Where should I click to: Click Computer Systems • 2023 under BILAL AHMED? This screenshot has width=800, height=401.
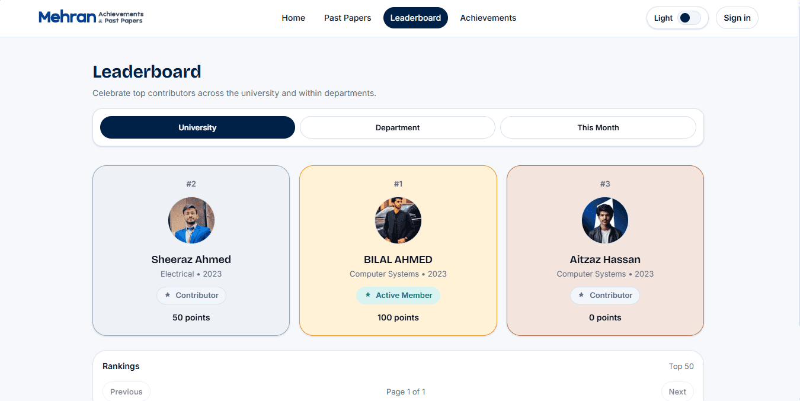pos(398,274)
